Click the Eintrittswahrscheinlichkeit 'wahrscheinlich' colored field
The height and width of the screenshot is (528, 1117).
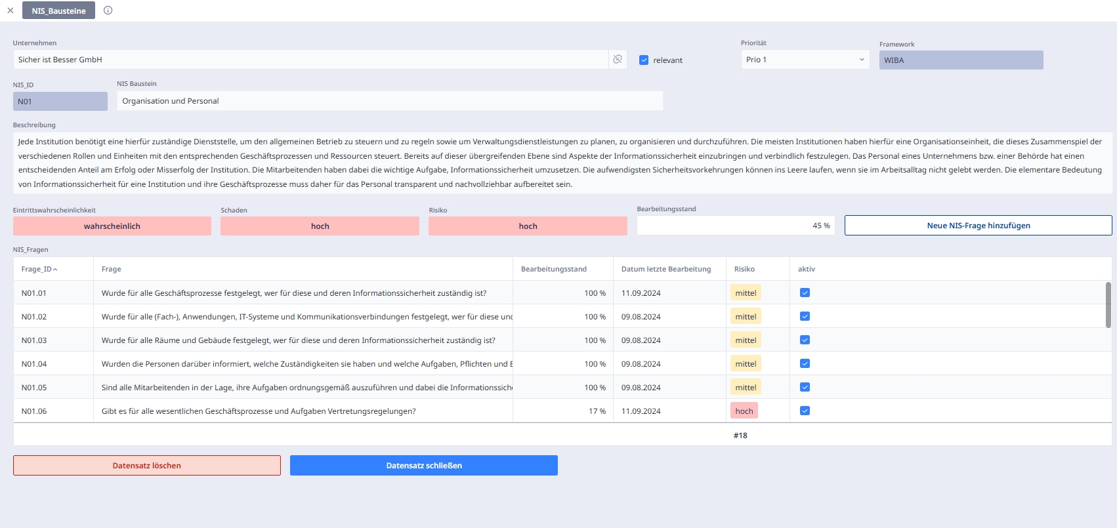click(112, 226)
